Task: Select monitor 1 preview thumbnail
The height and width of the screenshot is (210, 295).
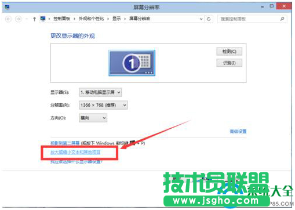Action: [x=132, y=63]
